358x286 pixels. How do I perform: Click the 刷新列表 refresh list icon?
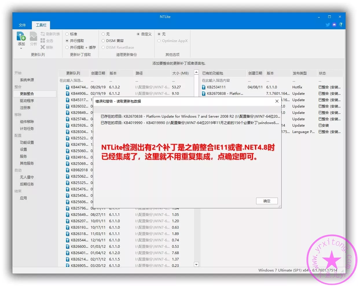pos(43,34)
